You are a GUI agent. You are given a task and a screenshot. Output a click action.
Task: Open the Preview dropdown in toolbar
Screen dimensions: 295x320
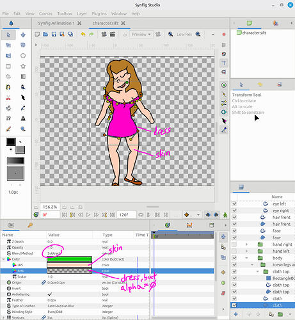(x=141, y=35)
